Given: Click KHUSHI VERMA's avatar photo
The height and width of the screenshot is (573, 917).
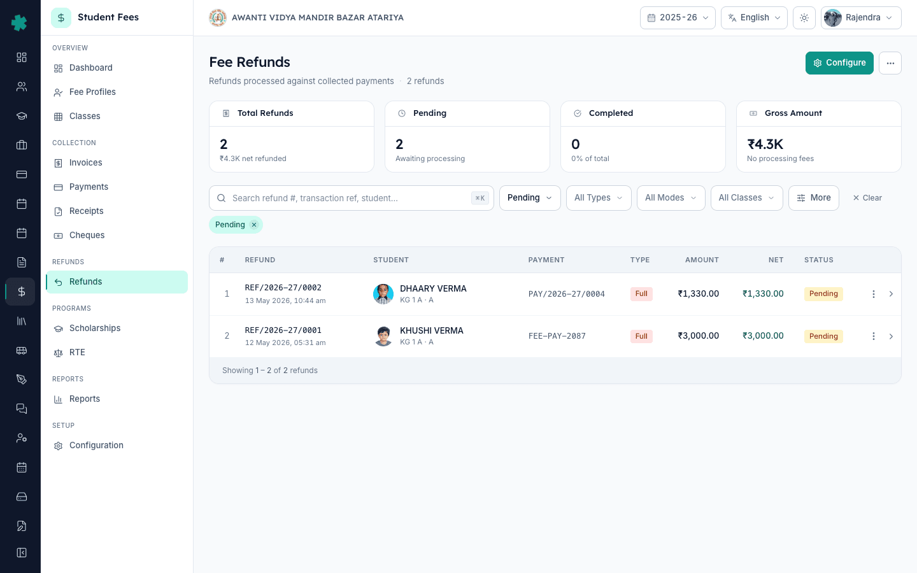Looking at the screenshot, I should (x=383, y=336).
